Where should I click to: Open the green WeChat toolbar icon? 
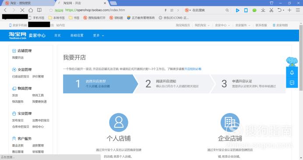(254, 10)
